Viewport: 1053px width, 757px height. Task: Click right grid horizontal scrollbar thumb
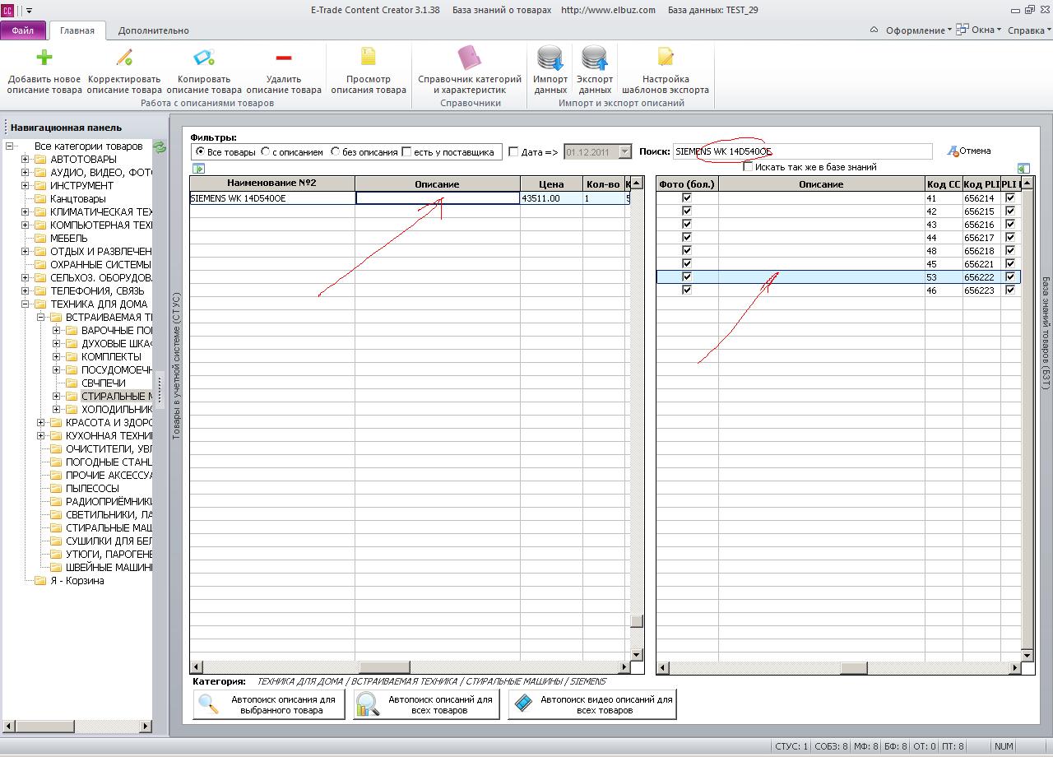tap(853, 668)
